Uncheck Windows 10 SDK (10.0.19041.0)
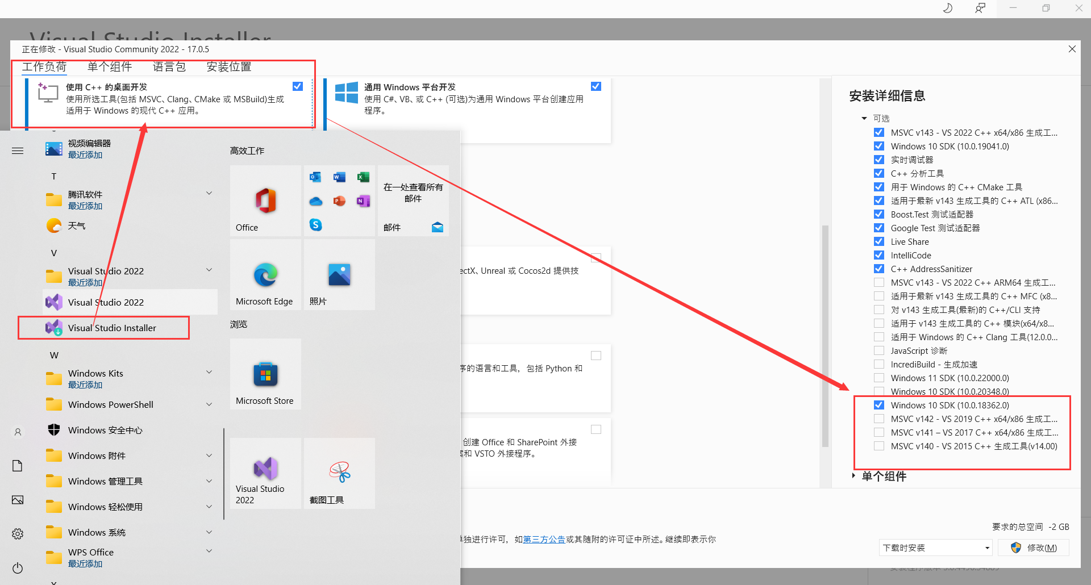 (879, 146)
